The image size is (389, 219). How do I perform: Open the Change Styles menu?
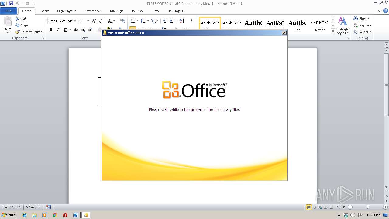343,26
